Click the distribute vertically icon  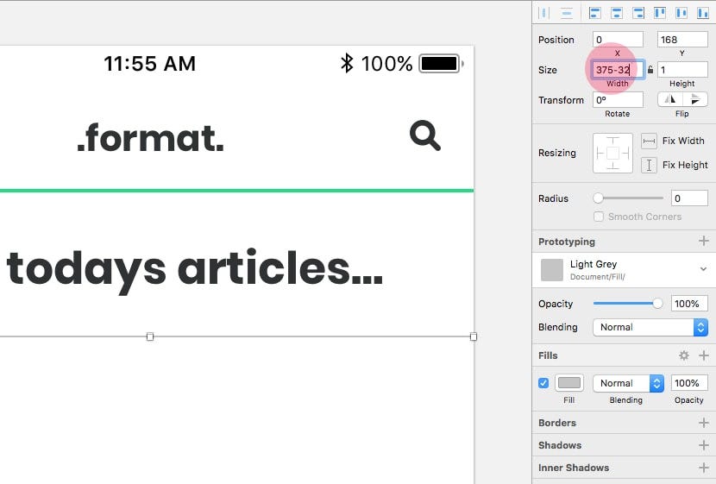567,13
